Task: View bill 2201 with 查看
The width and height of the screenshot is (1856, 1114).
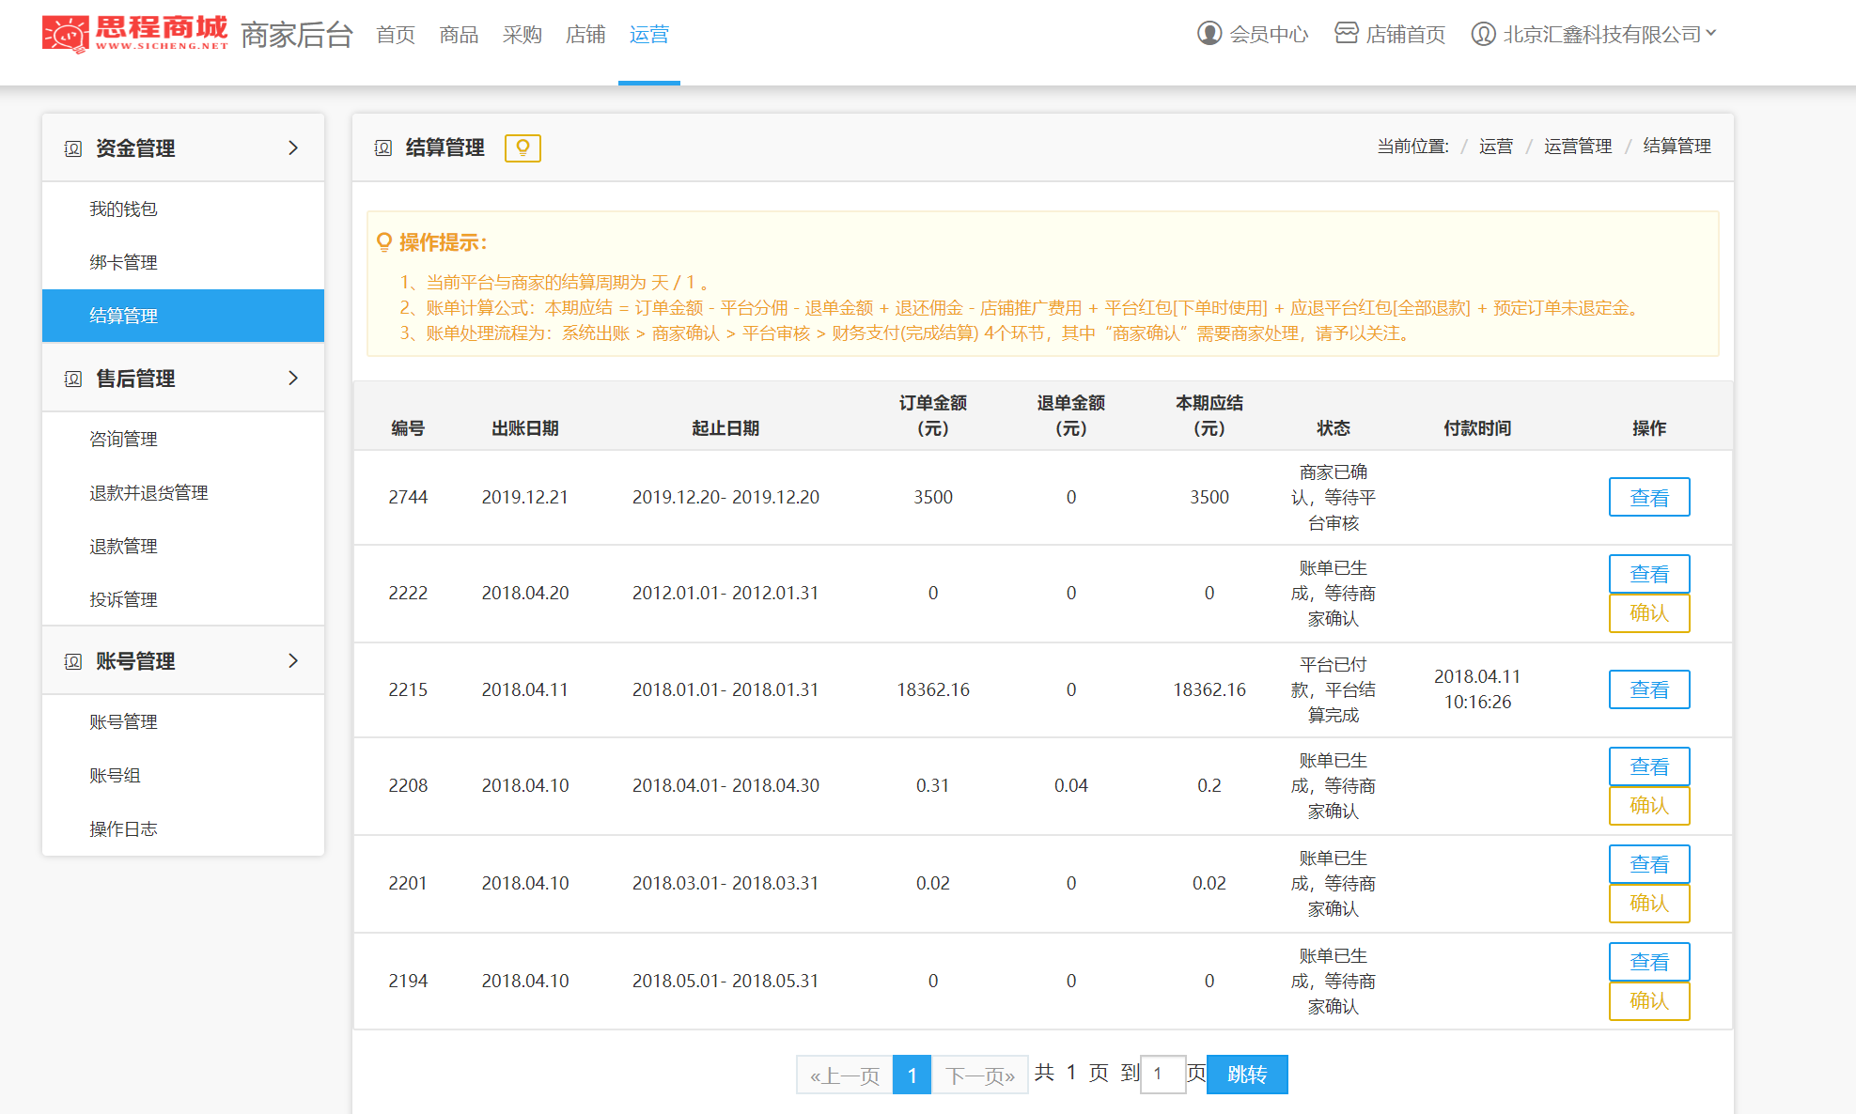Action: [x=1649, y=864]
